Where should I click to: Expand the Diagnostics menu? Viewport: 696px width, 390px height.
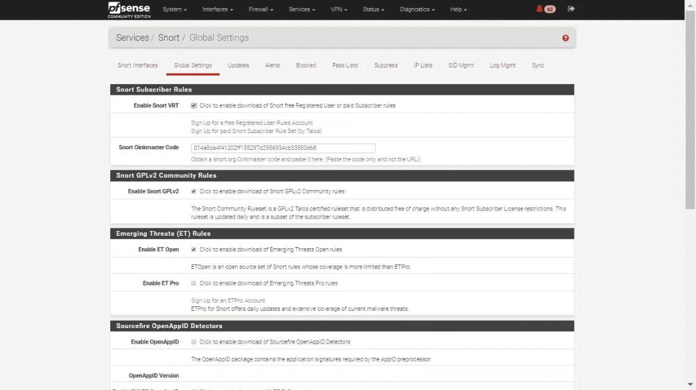pyautogui.click(x=417, y=9)
